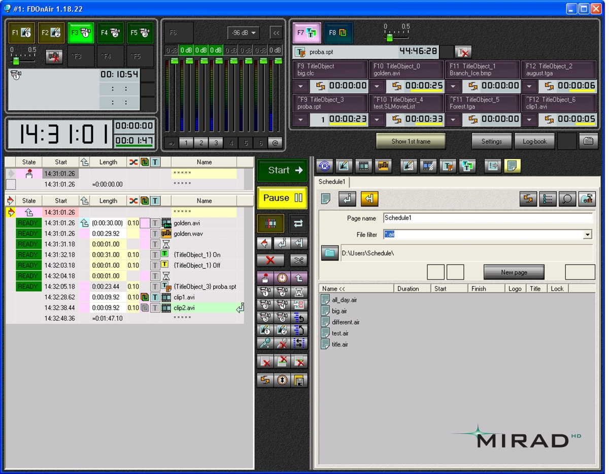Click the magnifying glass search icon

pyautogui.click(x=567, y=199)
